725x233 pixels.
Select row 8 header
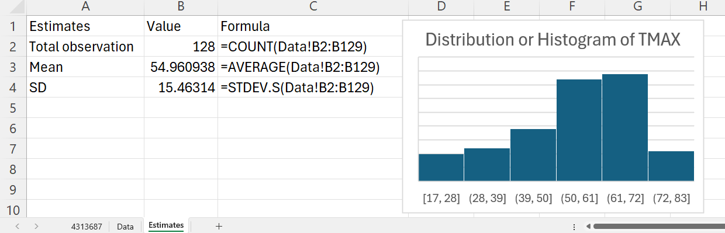pos(13,169)
